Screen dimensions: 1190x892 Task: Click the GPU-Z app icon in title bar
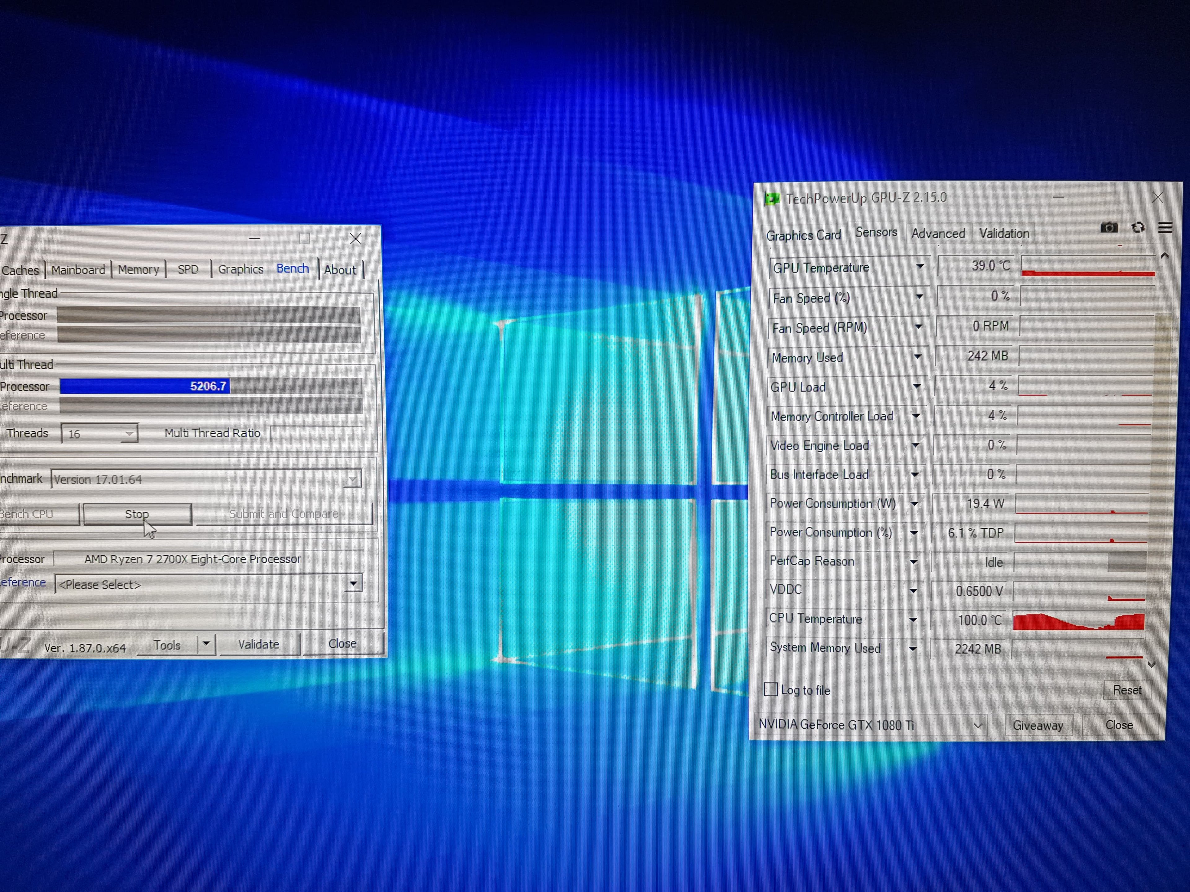pos(772,199)
